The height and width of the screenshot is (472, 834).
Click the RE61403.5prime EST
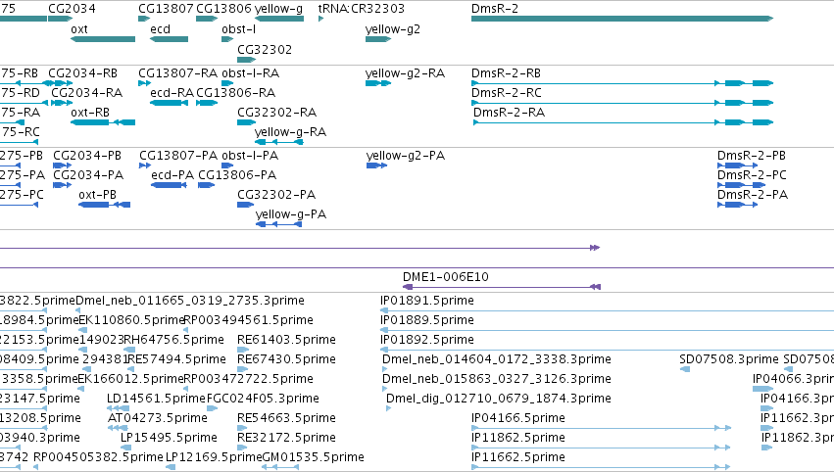243,350
